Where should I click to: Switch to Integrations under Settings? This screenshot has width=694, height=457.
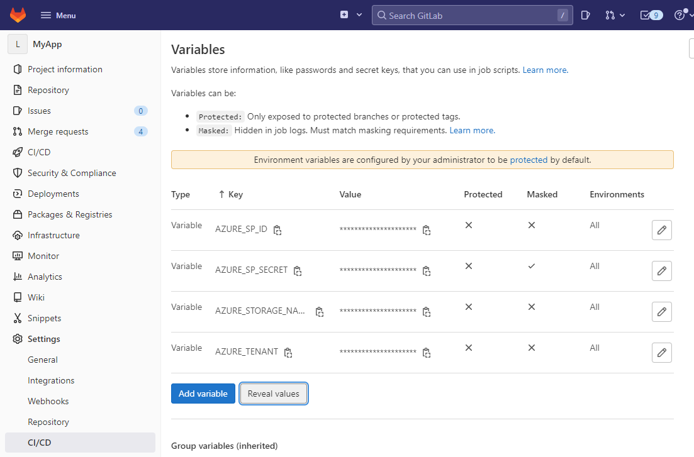[x=51, y=380]
